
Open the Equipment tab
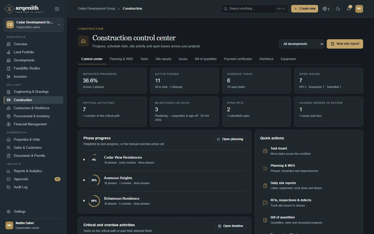point(288,59)
